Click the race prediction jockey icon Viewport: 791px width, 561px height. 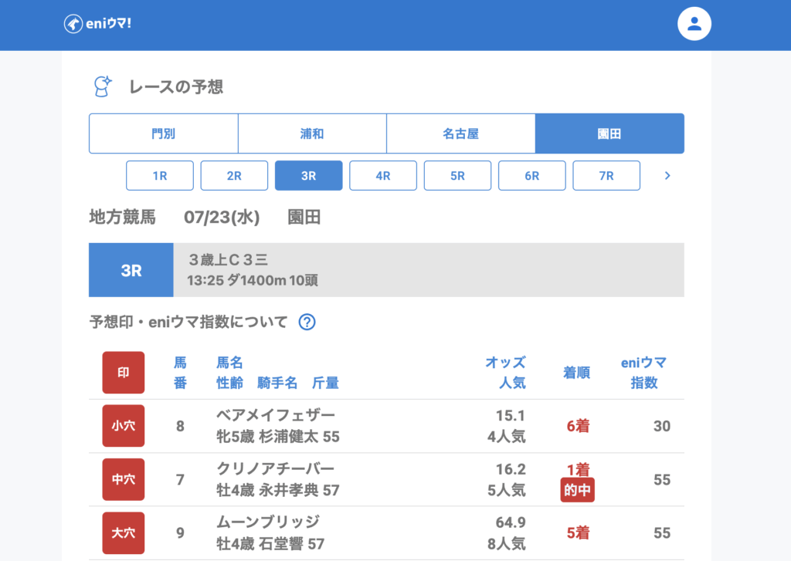102,86
